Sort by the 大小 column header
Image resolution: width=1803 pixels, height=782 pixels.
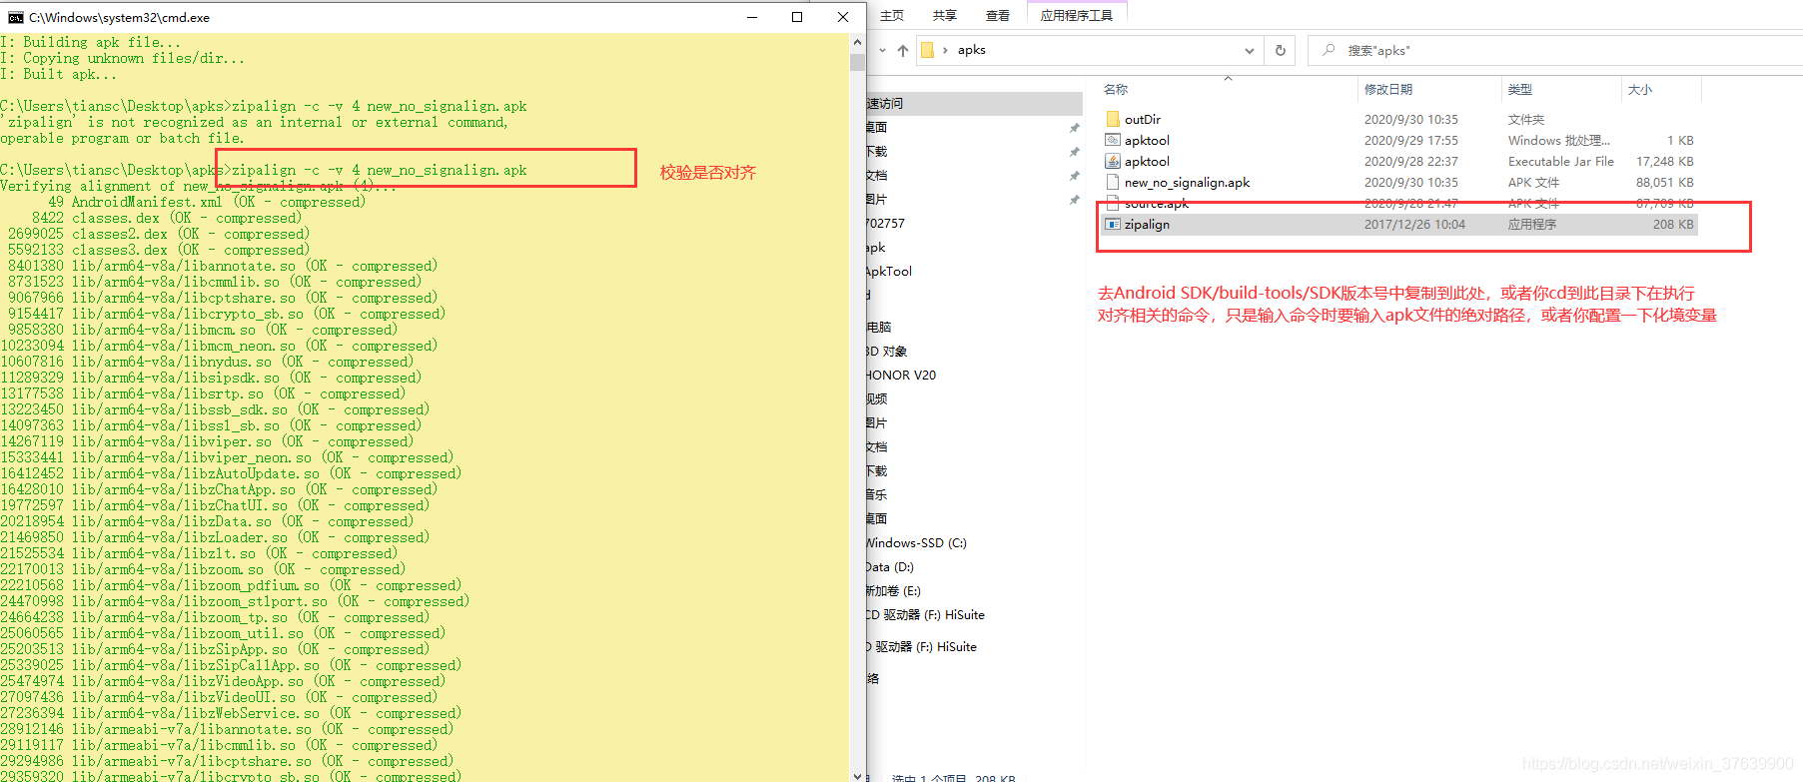pyautogui.click(x=1640, y=90)
